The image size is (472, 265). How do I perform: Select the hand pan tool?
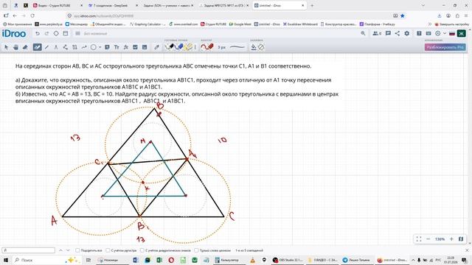click(x=16, y=47)
